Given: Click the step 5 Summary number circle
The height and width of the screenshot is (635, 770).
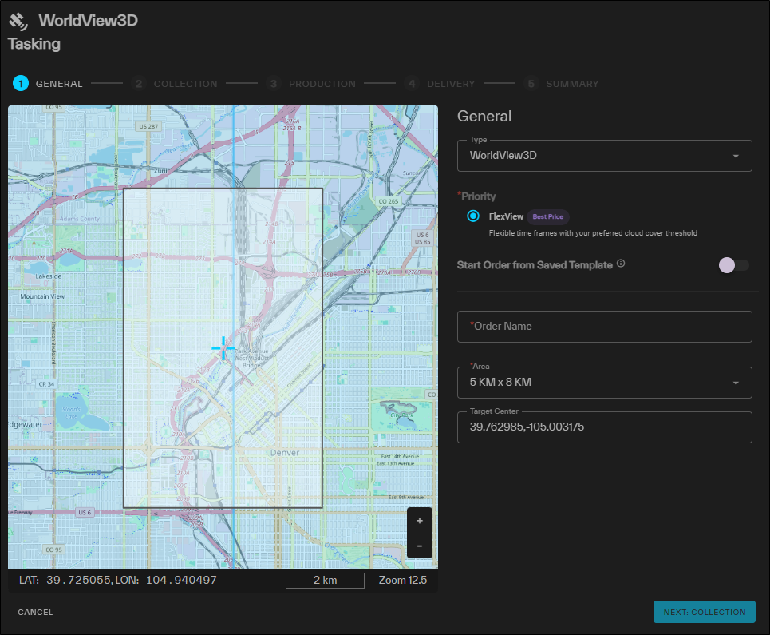Looking at the screenshot, I should click(x=531, y=84).
